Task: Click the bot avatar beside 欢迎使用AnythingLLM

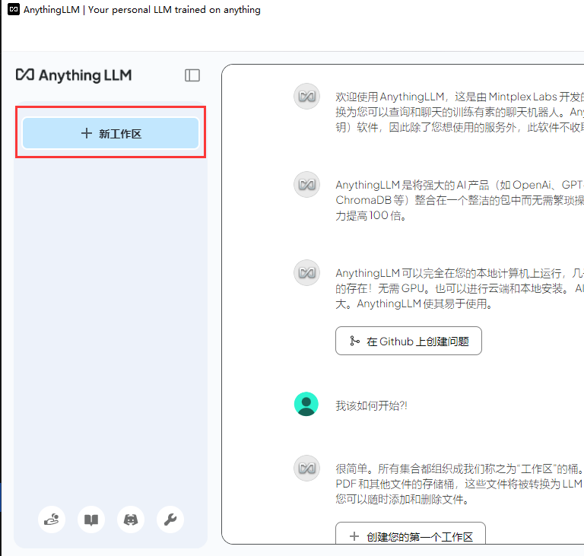Action: [306, 96]
